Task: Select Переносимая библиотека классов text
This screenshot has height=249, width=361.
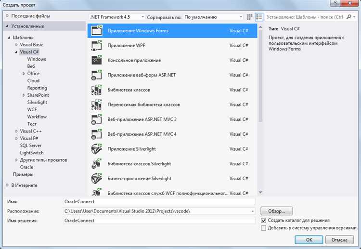Action: pyautogui.click(x=143, y=105)
